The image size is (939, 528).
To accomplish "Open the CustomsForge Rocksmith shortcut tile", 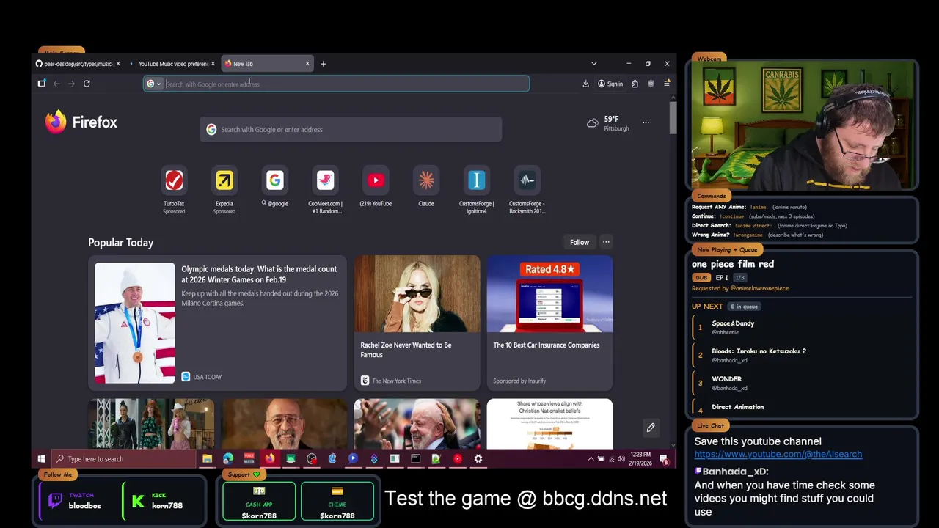I will click(527, 189).
